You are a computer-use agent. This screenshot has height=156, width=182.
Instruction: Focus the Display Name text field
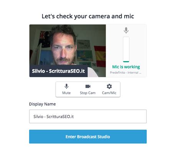88,116
